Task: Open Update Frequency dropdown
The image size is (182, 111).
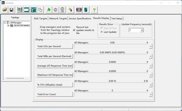Action: (142, 30)
